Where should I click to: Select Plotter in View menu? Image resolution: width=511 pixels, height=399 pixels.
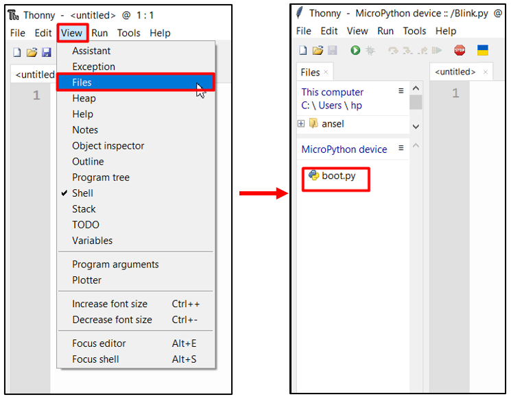[136, 280]
